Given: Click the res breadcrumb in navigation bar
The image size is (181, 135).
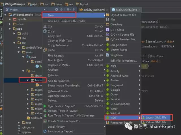Looking at the screenshot, I should [x=69, y=4].
